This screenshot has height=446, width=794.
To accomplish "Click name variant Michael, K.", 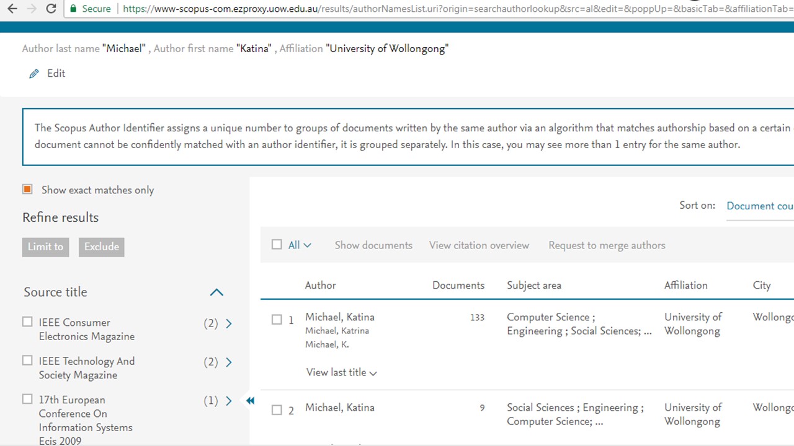I will point(327,344).
